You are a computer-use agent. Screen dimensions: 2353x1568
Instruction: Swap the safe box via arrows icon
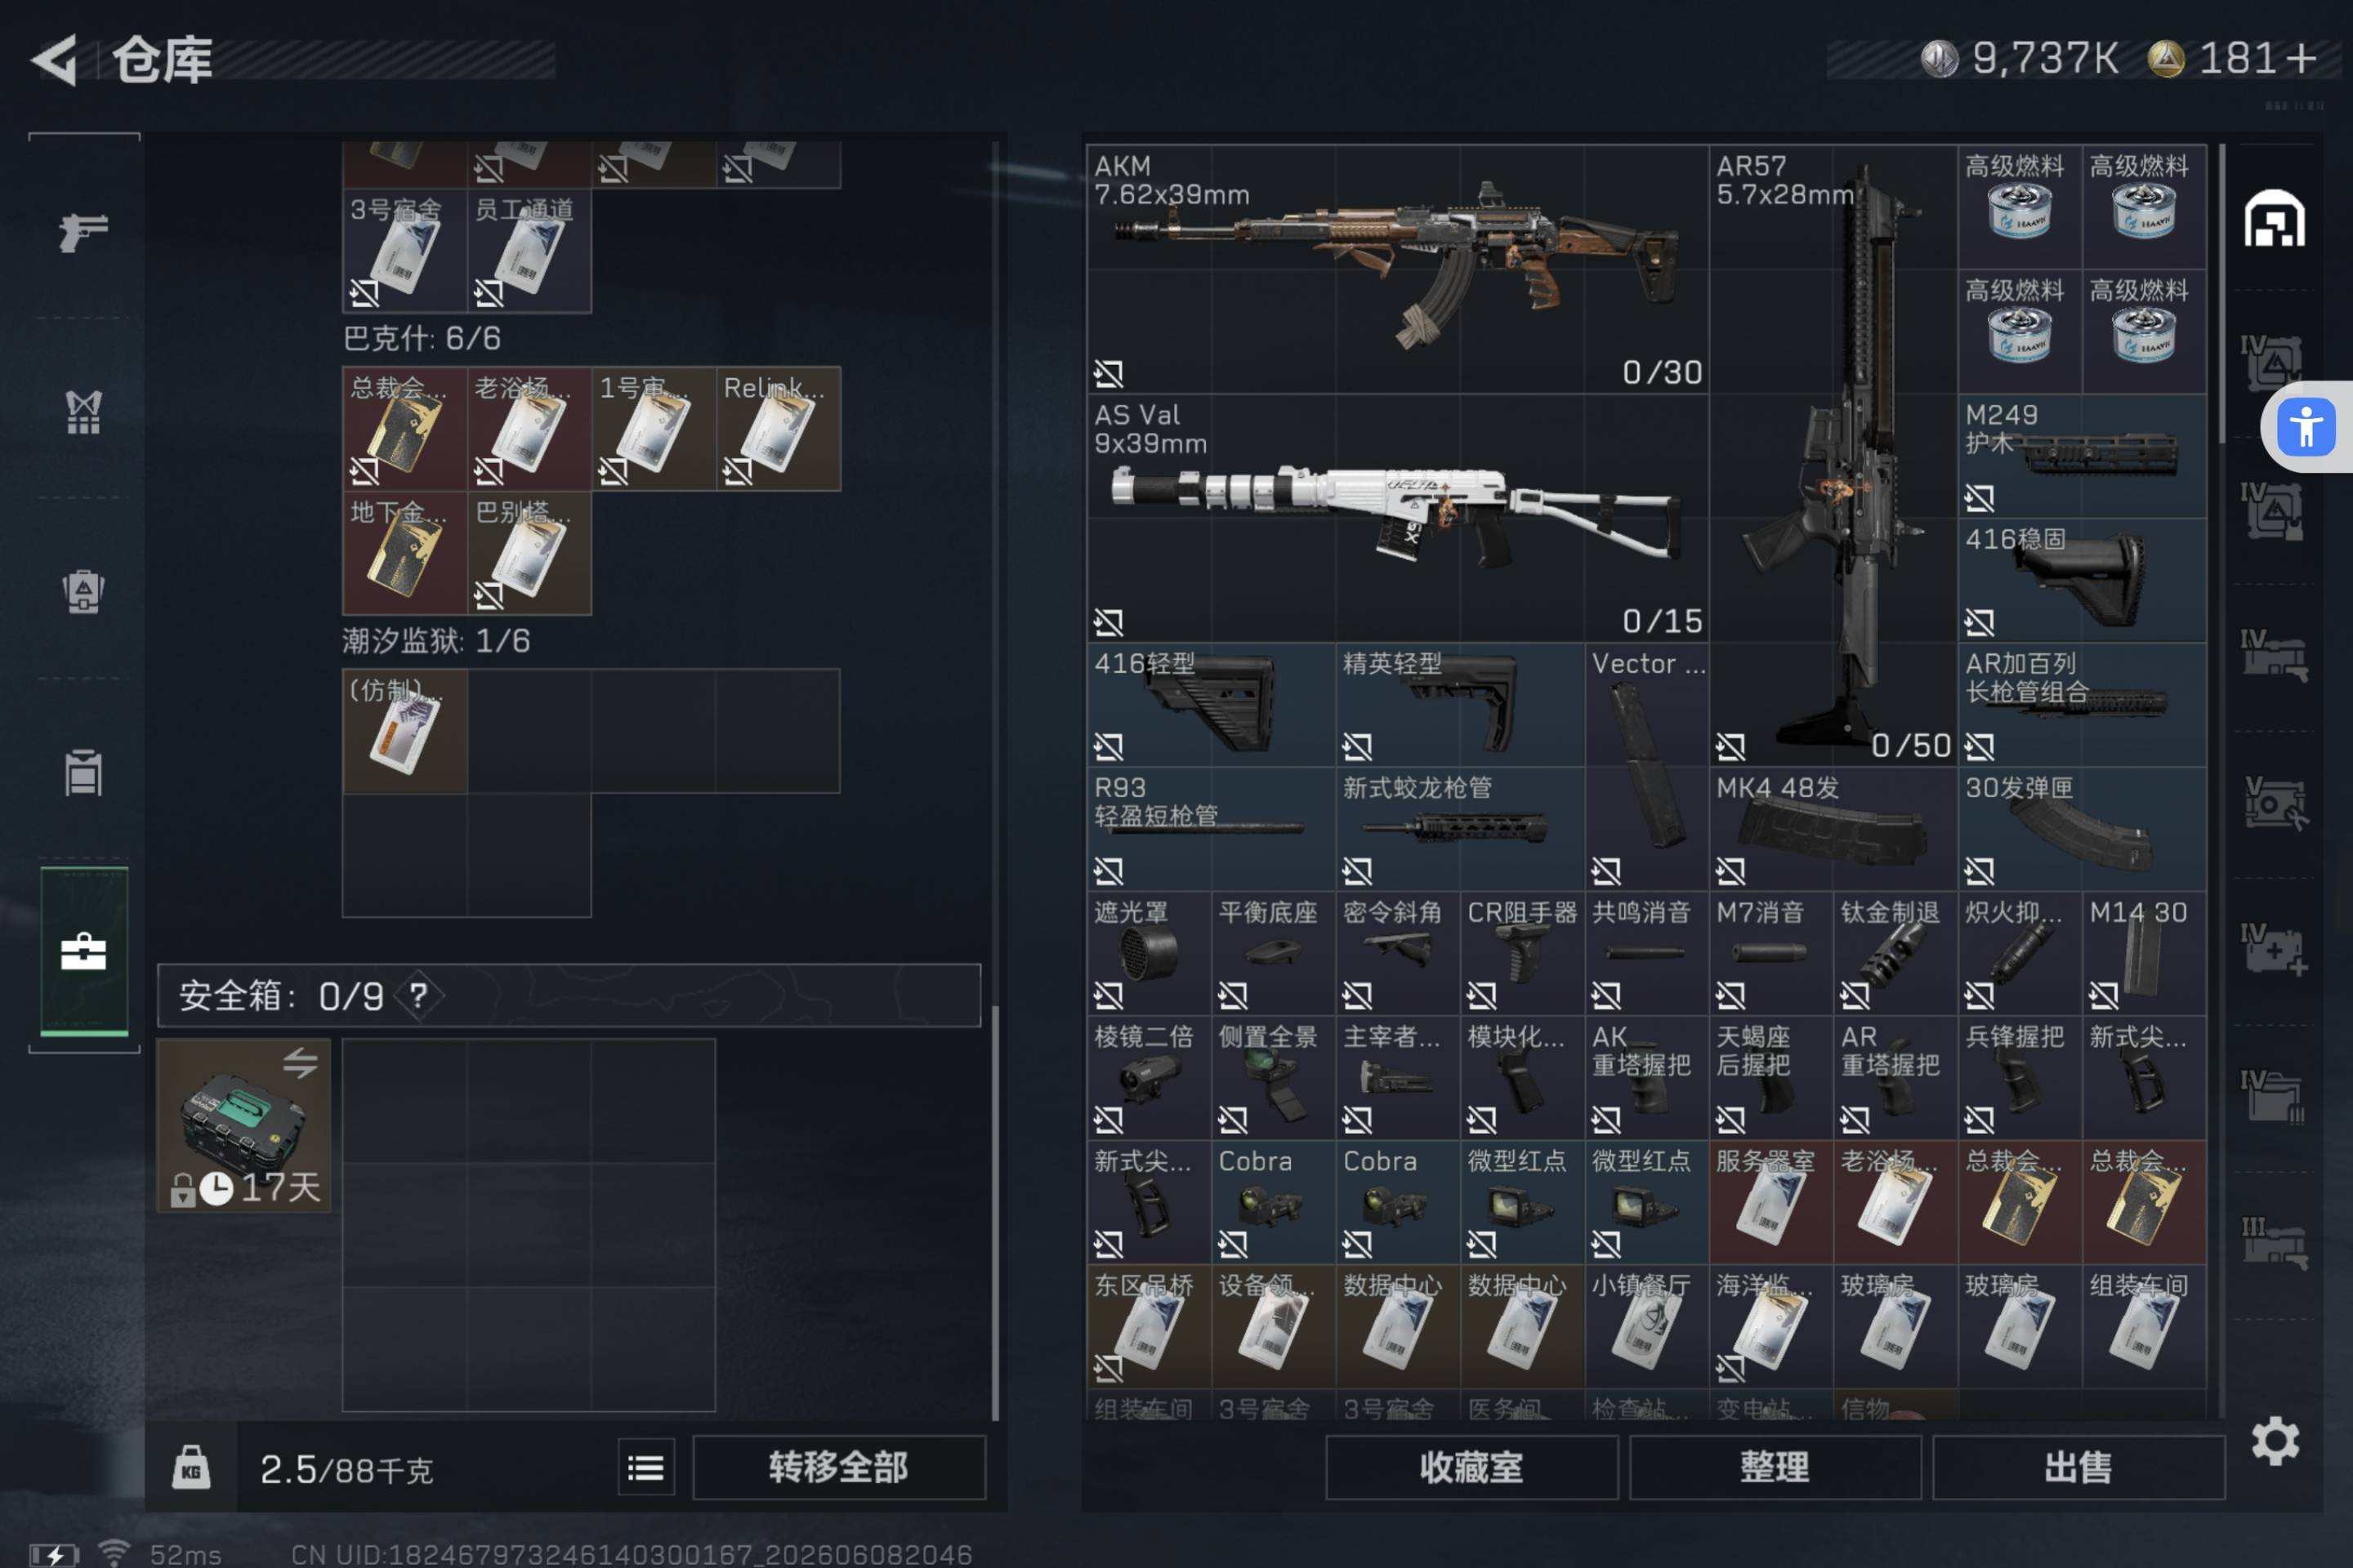(x=299, y=1062)
